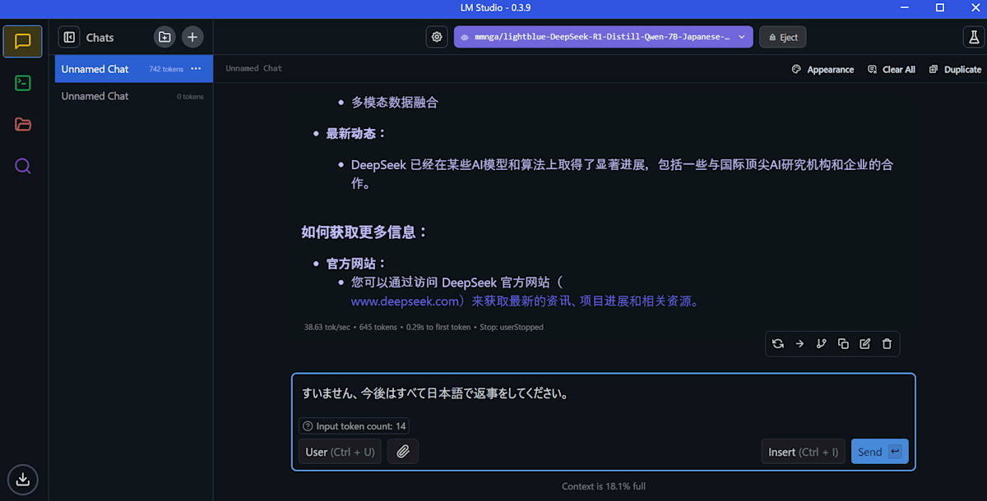Open the My Models folder section
987x501 pixels.
coord(23,124)
